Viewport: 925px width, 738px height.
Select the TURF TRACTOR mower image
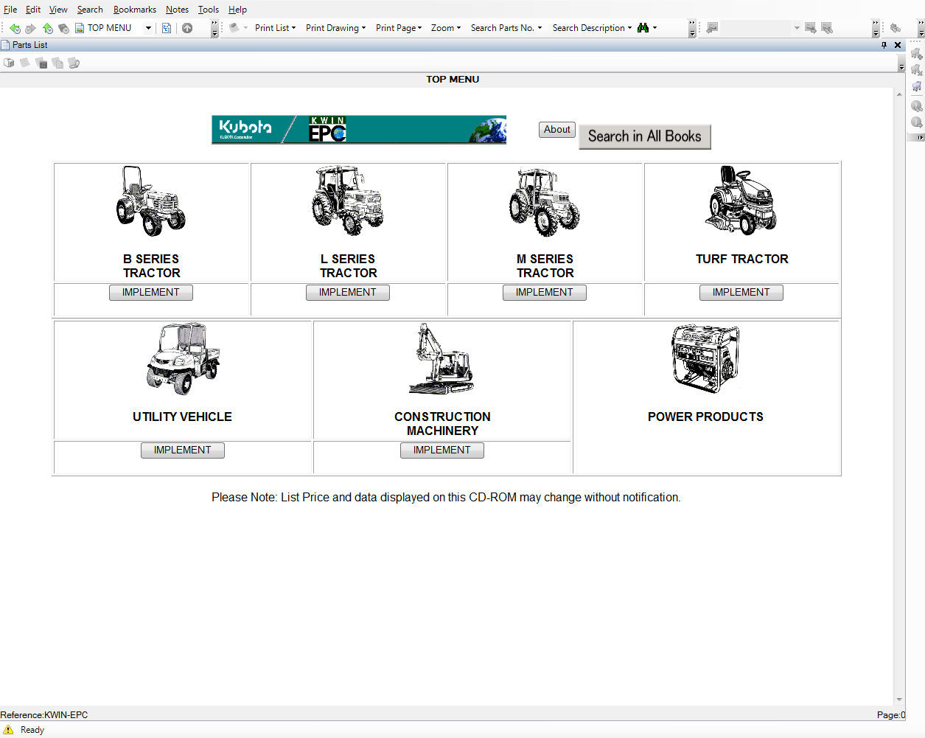tap(741, 200)
